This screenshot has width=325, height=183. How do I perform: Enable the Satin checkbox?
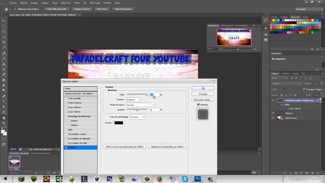click(66, 130)
